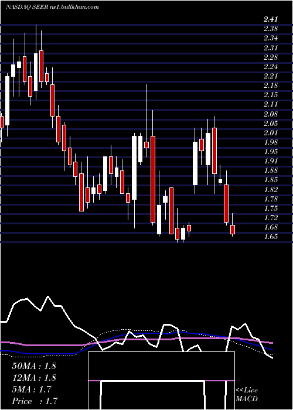Click the 2.34 price axis label
Screen dimensions: 293x410
point(271,38)
